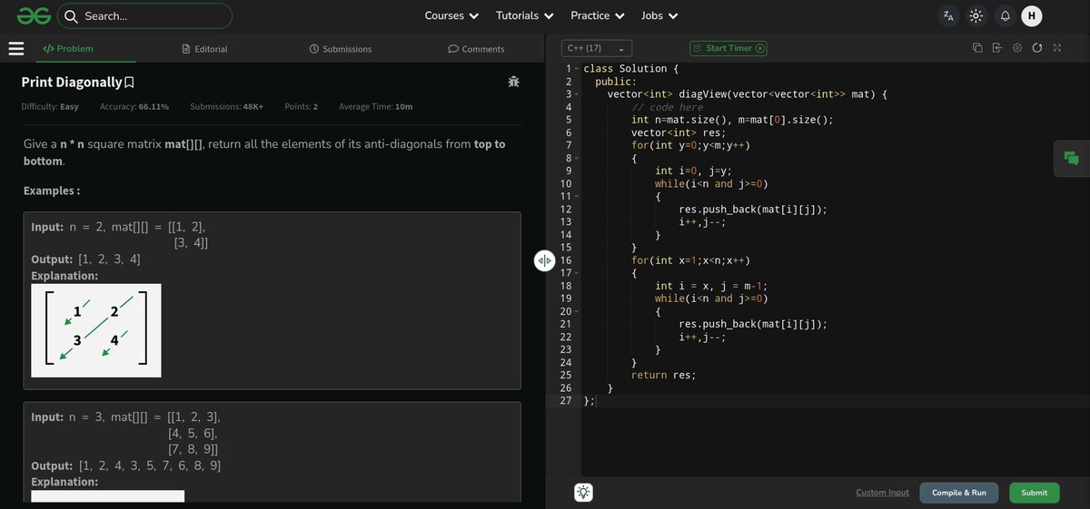Expand the Jobs menu
This screenshot has height=509, width=1090.
[x=659, y=15]
